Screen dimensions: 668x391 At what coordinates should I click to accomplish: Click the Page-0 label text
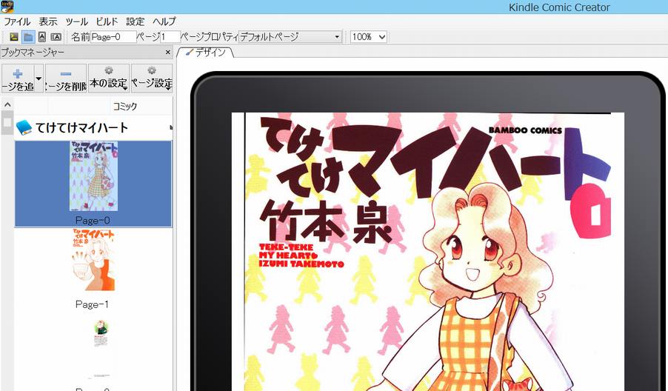pyautogui.click(x=93, y=220)
